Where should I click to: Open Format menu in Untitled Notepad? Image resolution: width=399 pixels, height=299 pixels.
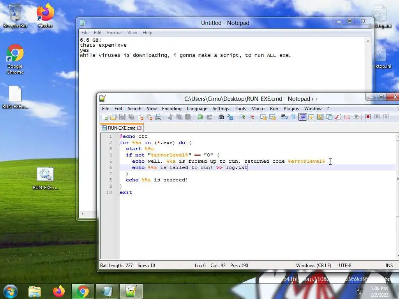coord(114,33)
